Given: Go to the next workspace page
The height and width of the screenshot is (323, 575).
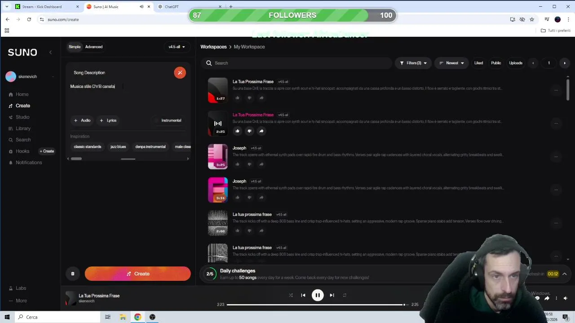Looking at the screenshot, I should tap(565, 63).
